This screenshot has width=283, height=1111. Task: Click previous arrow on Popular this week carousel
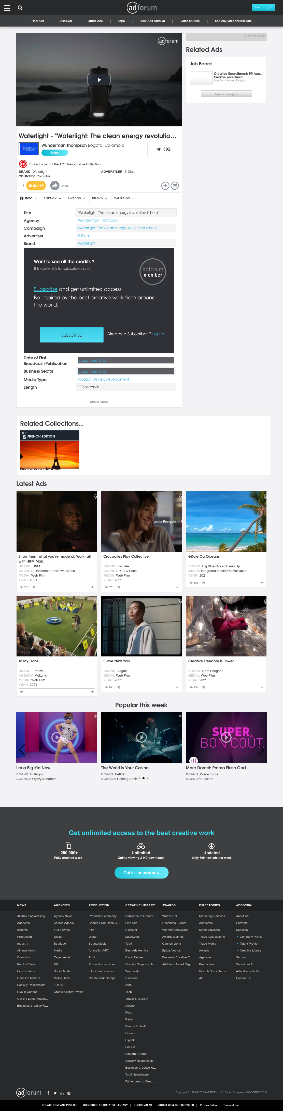point(22,750)
